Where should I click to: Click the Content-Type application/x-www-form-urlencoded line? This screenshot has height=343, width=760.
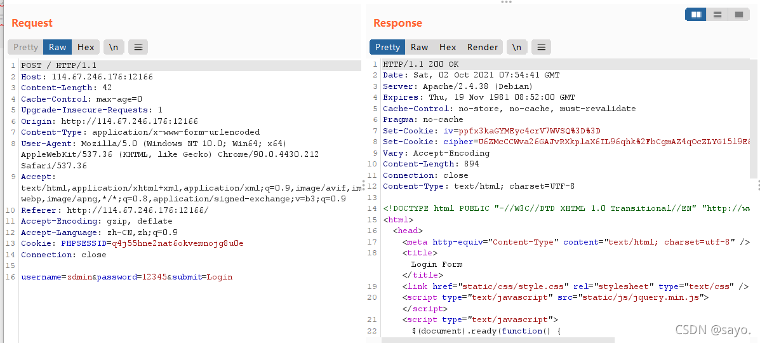(x=140, y=132)
